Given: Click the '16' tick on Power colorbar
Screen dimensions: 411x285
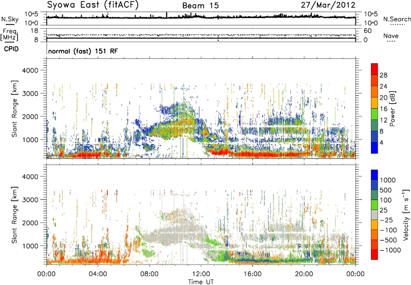Looking at the screenshot, I should tap(383, 109).
